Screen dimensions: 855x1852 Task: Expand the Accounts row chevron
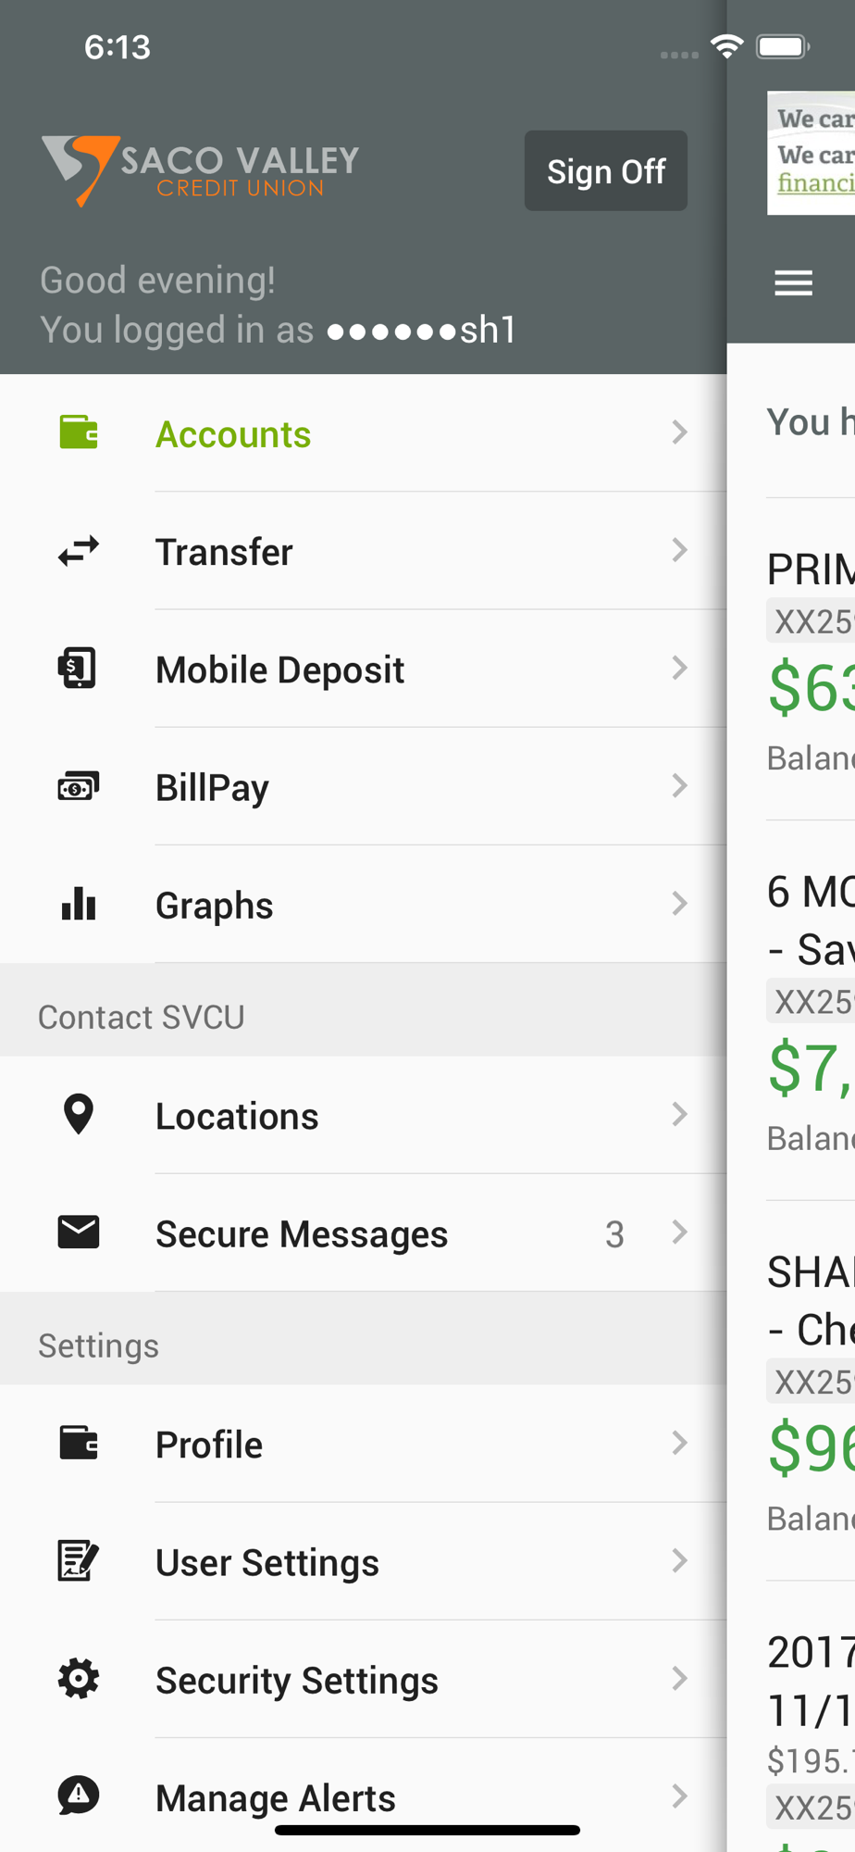[x=680, y=432]
